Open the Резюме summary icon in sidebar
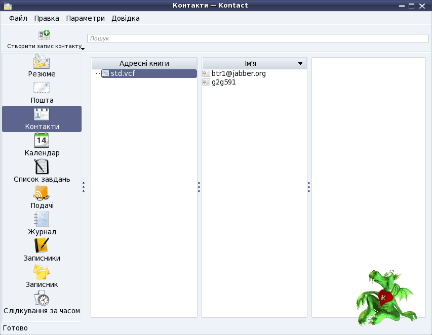Screen dimensions: 432x335 [x=42, y=66]
